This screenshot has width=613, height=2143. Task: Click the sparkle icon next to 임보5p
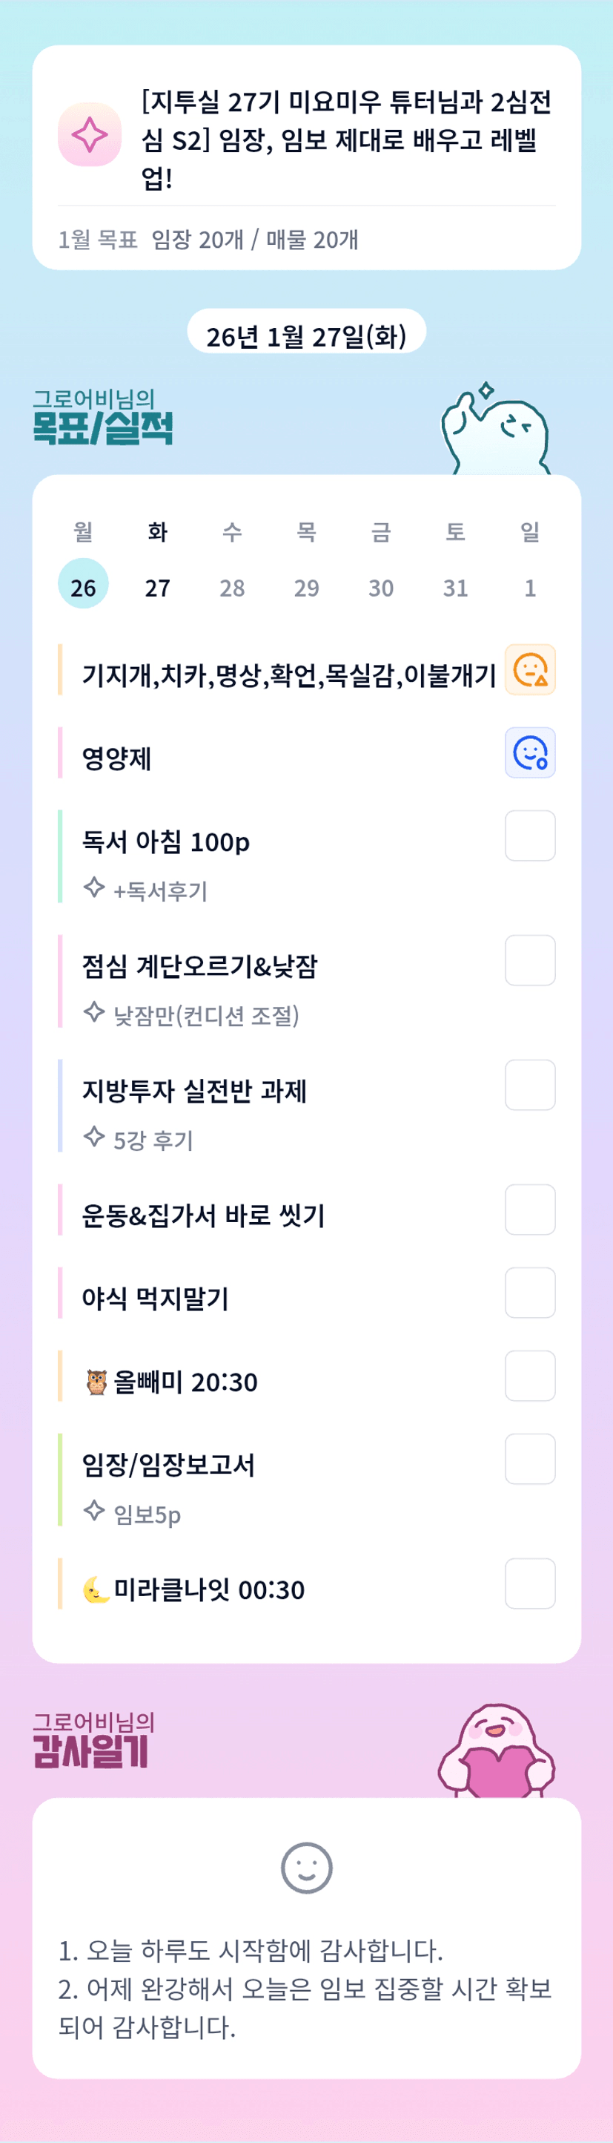94,1511
